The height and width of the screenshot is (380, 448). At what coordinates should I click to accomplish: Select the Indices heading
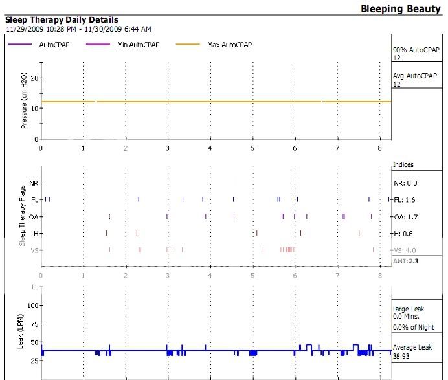pos(403,165)
